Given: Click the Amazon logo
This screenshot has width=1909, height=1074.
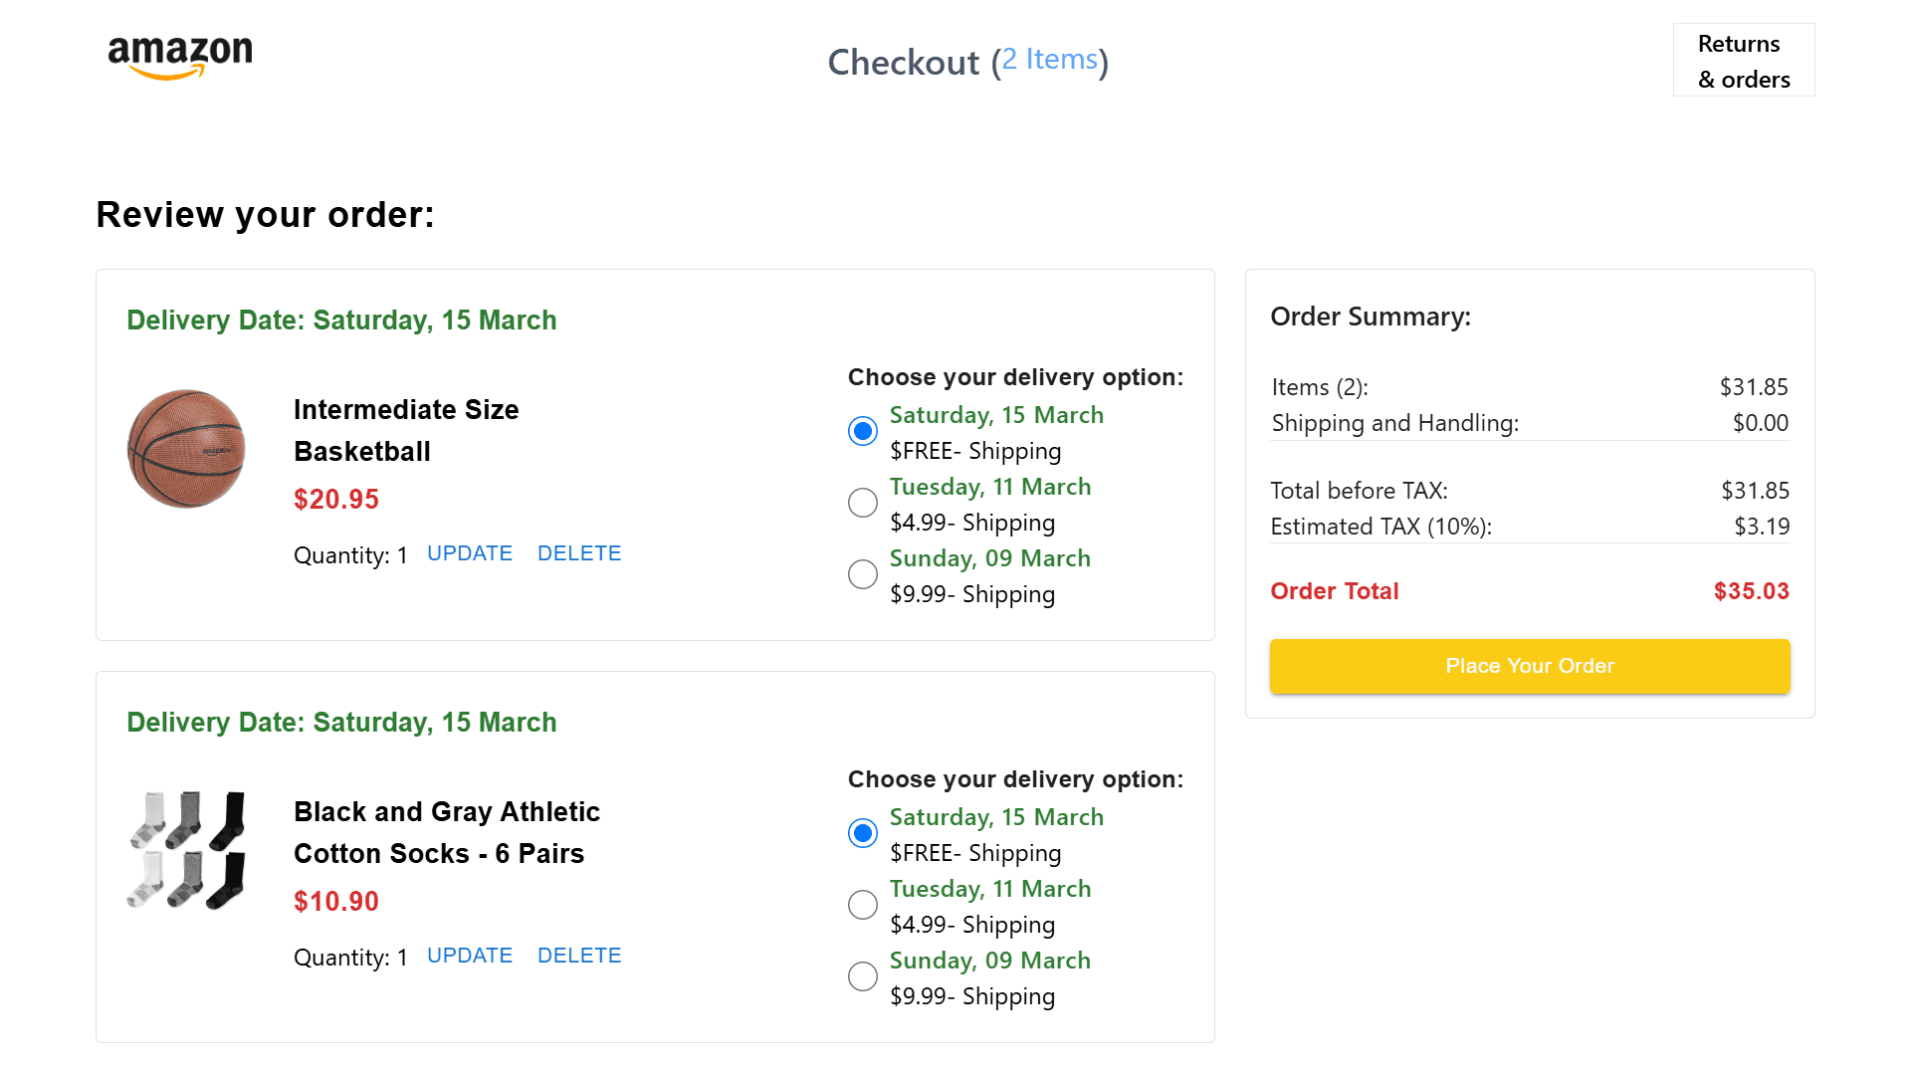Looking at the screenshot, I should pos(180,57).
